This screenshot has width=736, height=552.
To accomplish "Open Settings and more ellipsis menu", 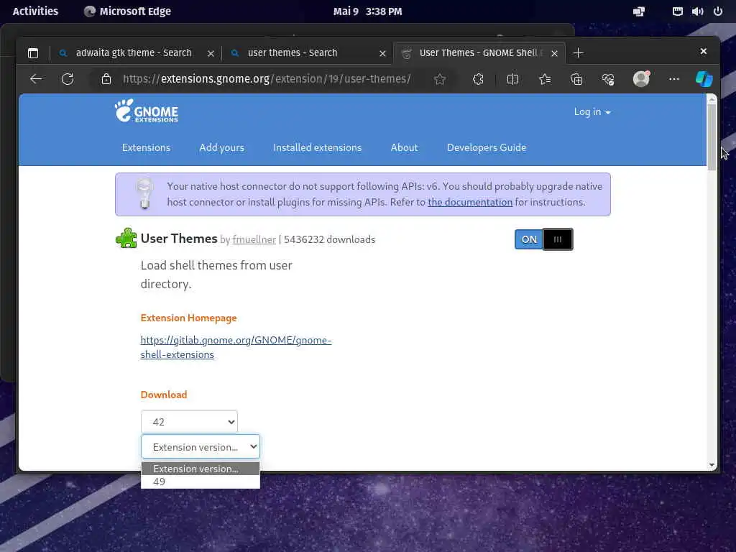I will pos(674,79).
